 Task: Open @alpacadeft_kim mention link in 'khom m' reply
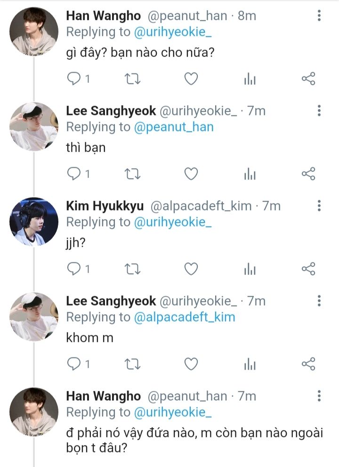[184, 317]
